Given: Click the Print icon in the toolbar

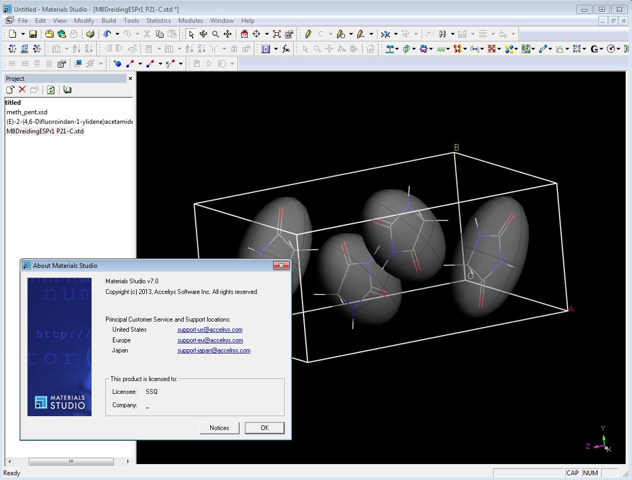Looking at the screenshot, I should tap(91, 34).
